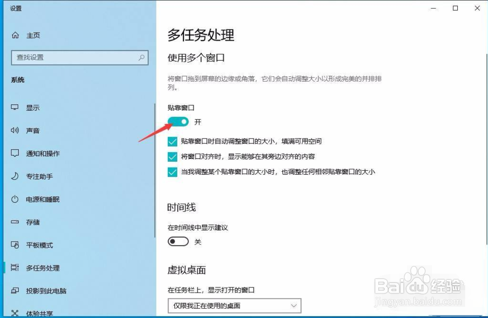Click the Projecting to this PC icon

point(15,291)
